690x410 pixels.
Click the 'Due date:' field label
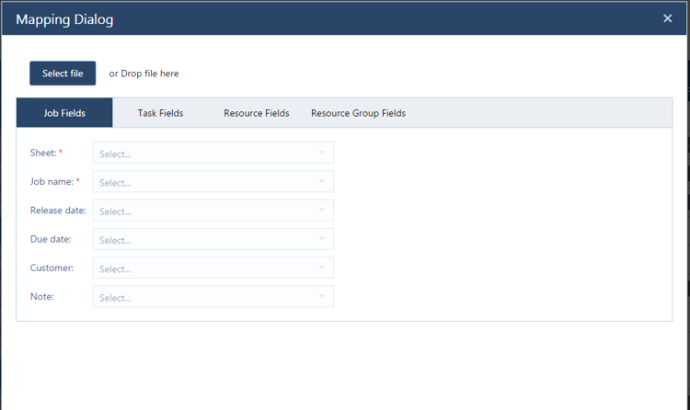pyautogui.click(x=51, y=239)
